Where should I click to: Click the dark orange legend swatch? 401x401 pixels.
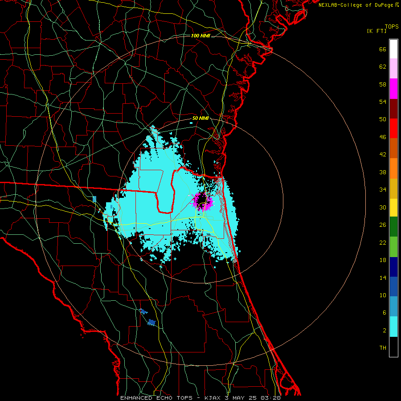pyautogui.click(x=393, y=148)
